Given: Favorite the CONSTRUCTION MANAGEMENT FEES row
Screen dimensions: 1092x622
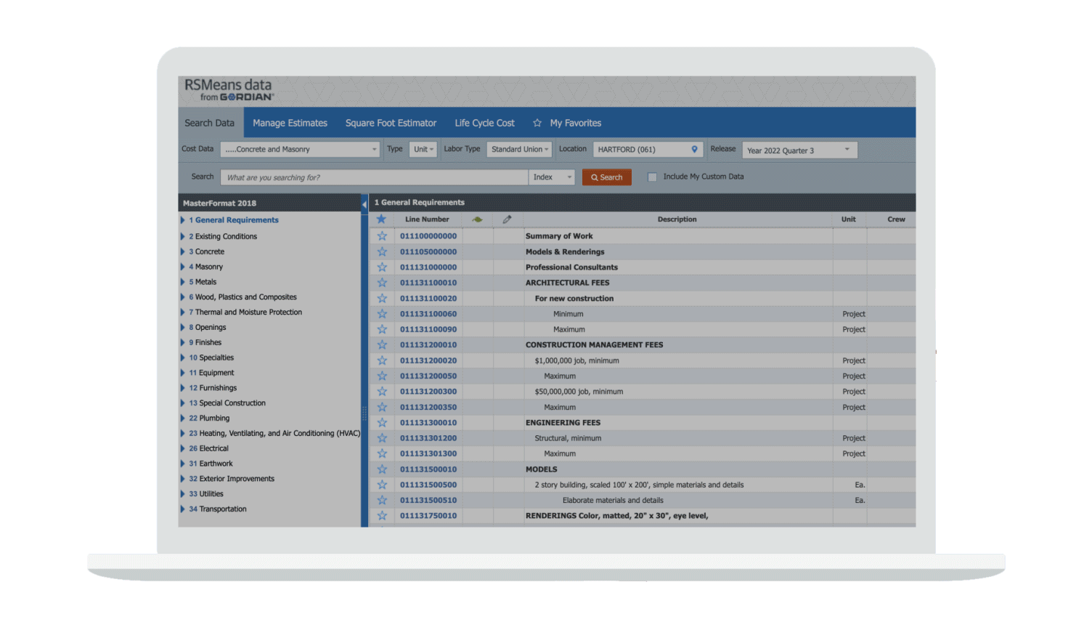Looking at the screenshot, I should point(382,344).
